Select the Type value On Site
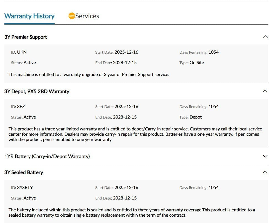Viewport: 275px width, 223px height. pyautogui.click(x=197, y=63)
